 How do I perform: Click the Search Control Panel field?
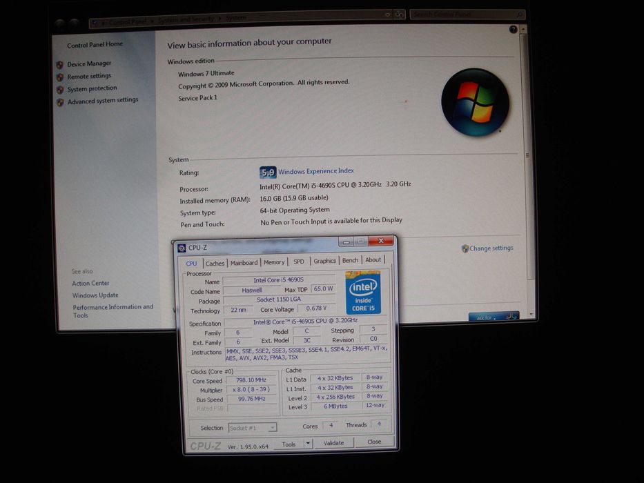tap(467, 14)
